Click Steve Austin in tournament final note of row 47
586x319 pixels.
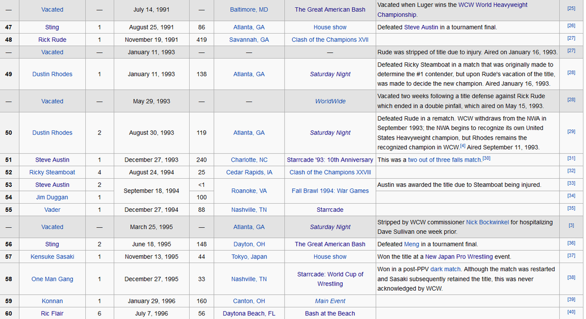click(x=421, y=27)
